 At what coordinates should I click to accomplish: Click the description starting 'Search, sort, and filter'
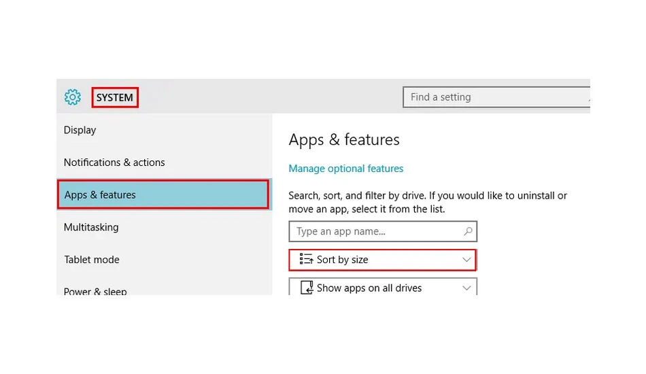coord(428,202)
